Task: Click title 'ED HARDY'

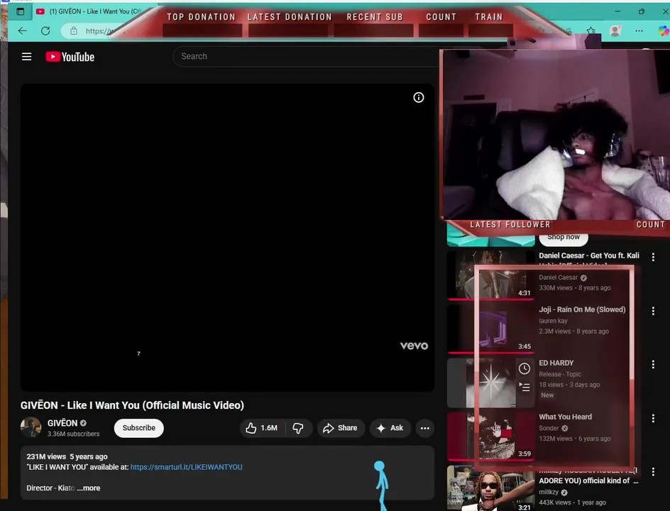Action: pos(556,363)
